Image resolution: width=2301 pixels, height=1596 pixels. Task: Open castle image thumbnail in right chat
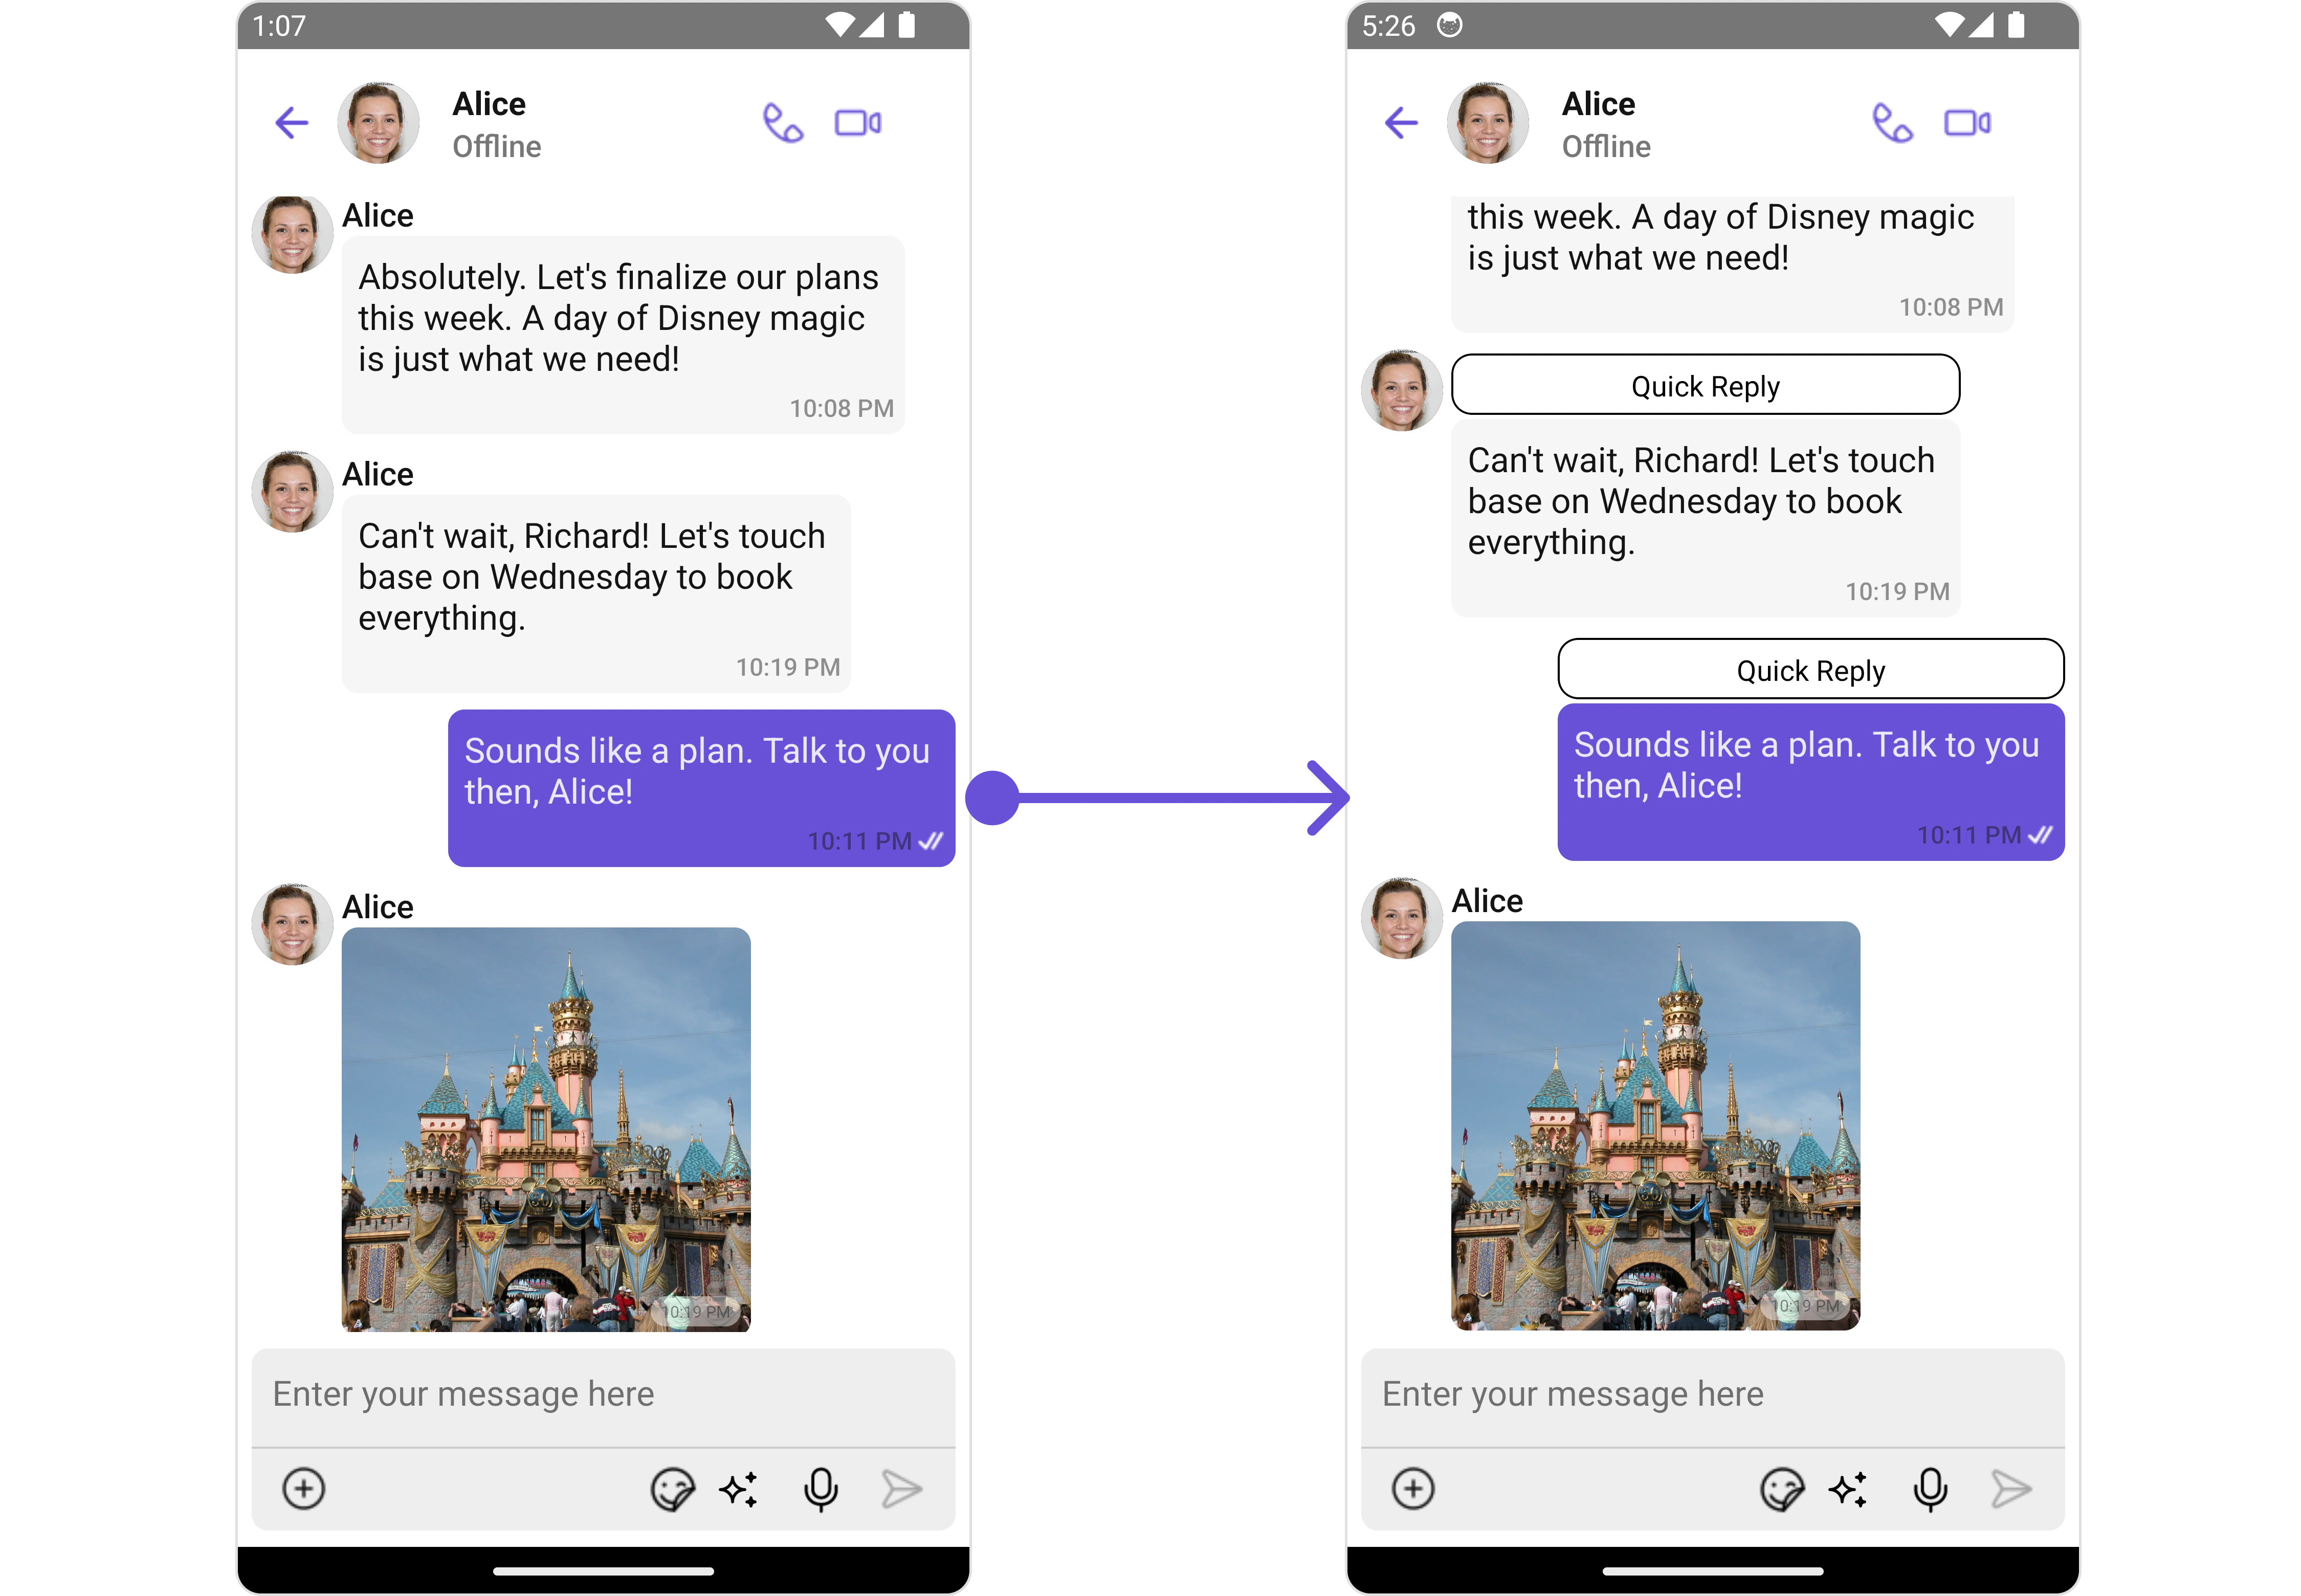click(1655, 1125)
